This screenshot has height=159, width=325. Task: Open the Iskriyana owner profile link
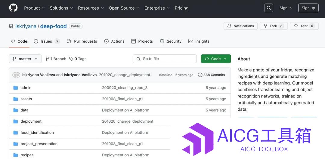[x=26, y=26]
